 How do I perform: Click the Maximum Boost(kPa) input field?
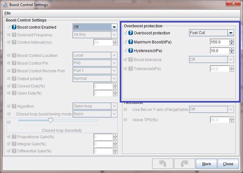(x=219, y=42)
